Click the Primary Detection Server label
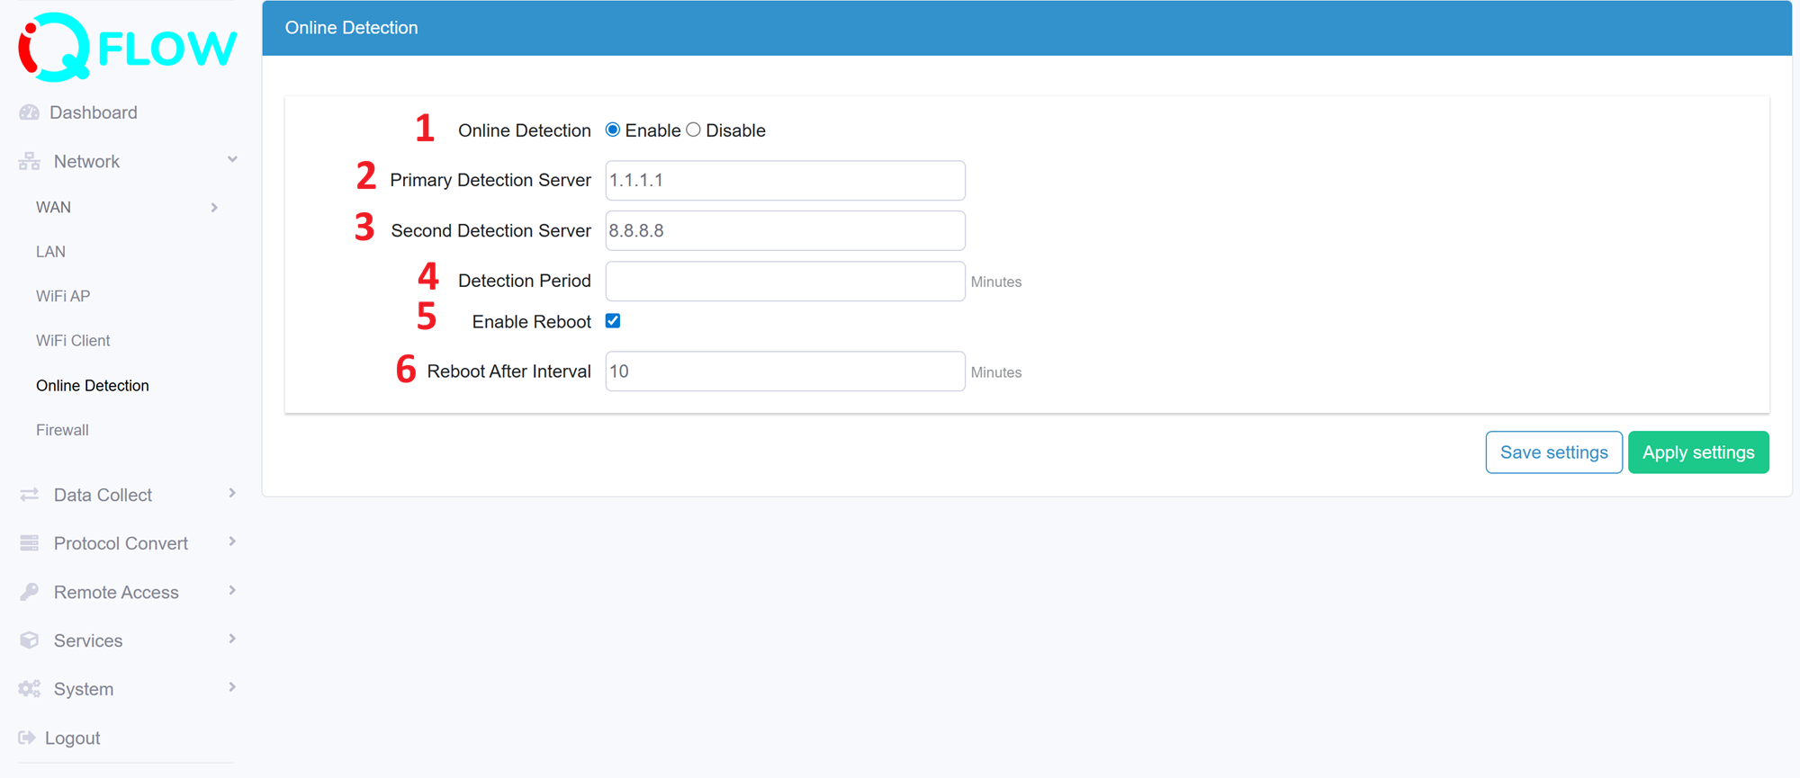The height and width of the screenshot is (778, 1800). click(x=490, y=180)
